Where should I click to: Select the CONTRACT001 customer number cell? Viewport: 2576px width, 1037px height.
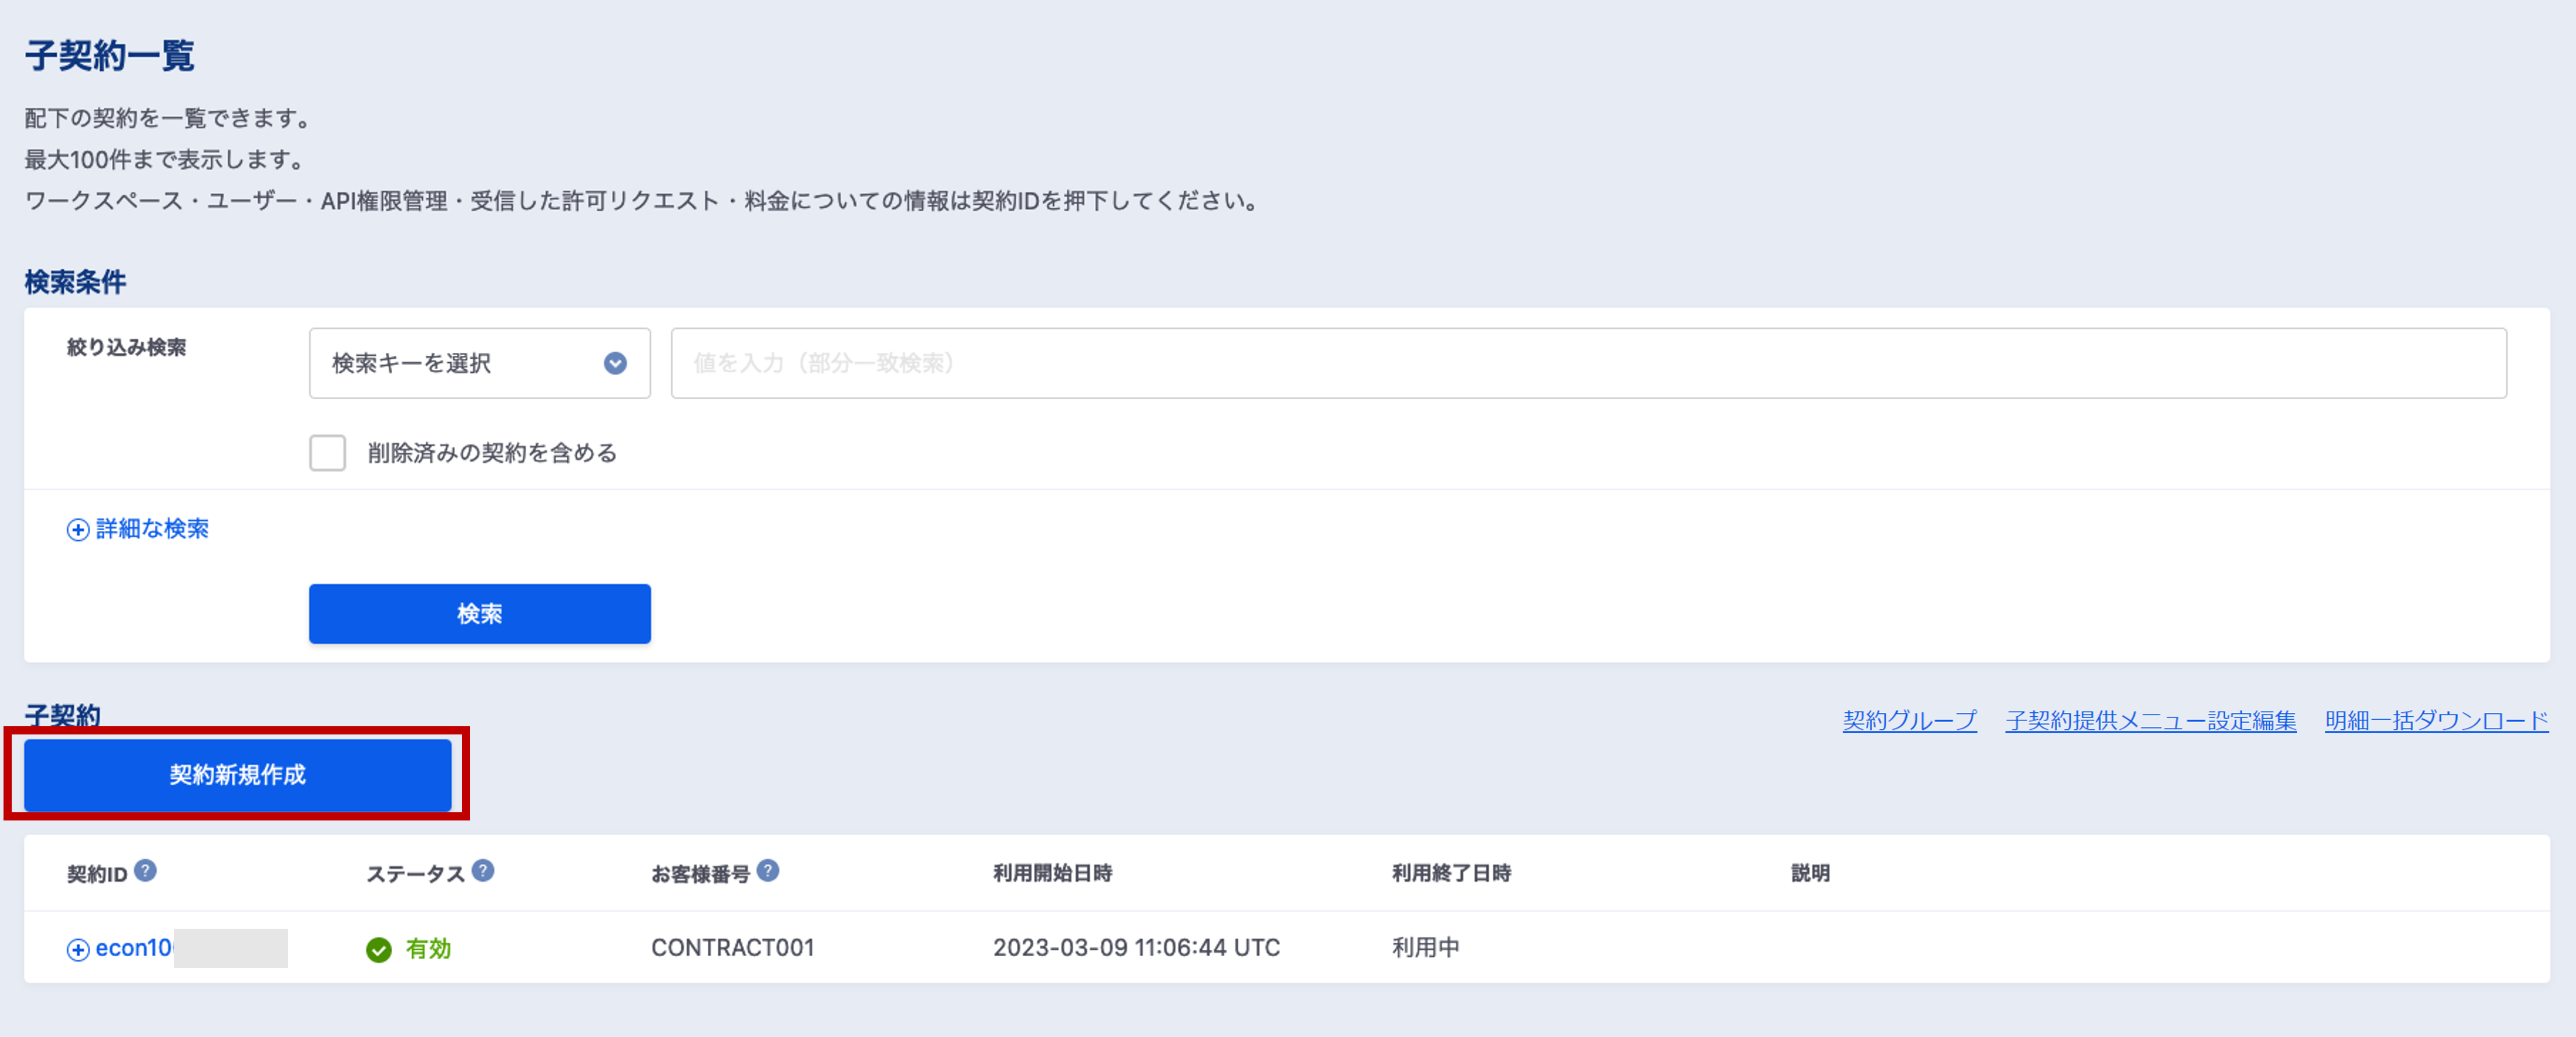tap(733, 948)
